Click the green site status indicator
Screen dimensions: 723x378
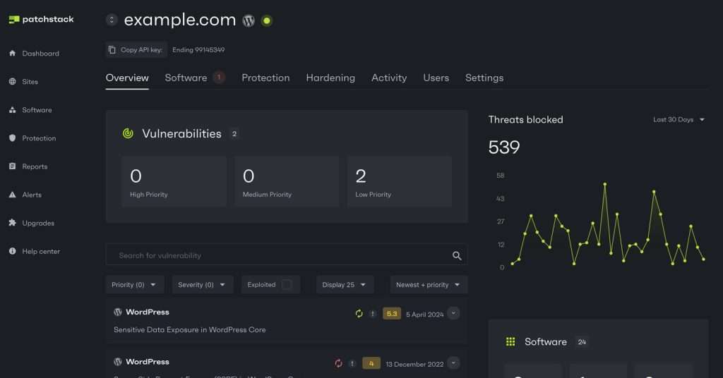266,20
